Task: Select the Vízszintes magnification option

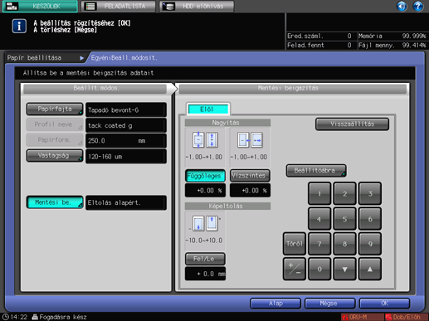Action: (250, 176)
